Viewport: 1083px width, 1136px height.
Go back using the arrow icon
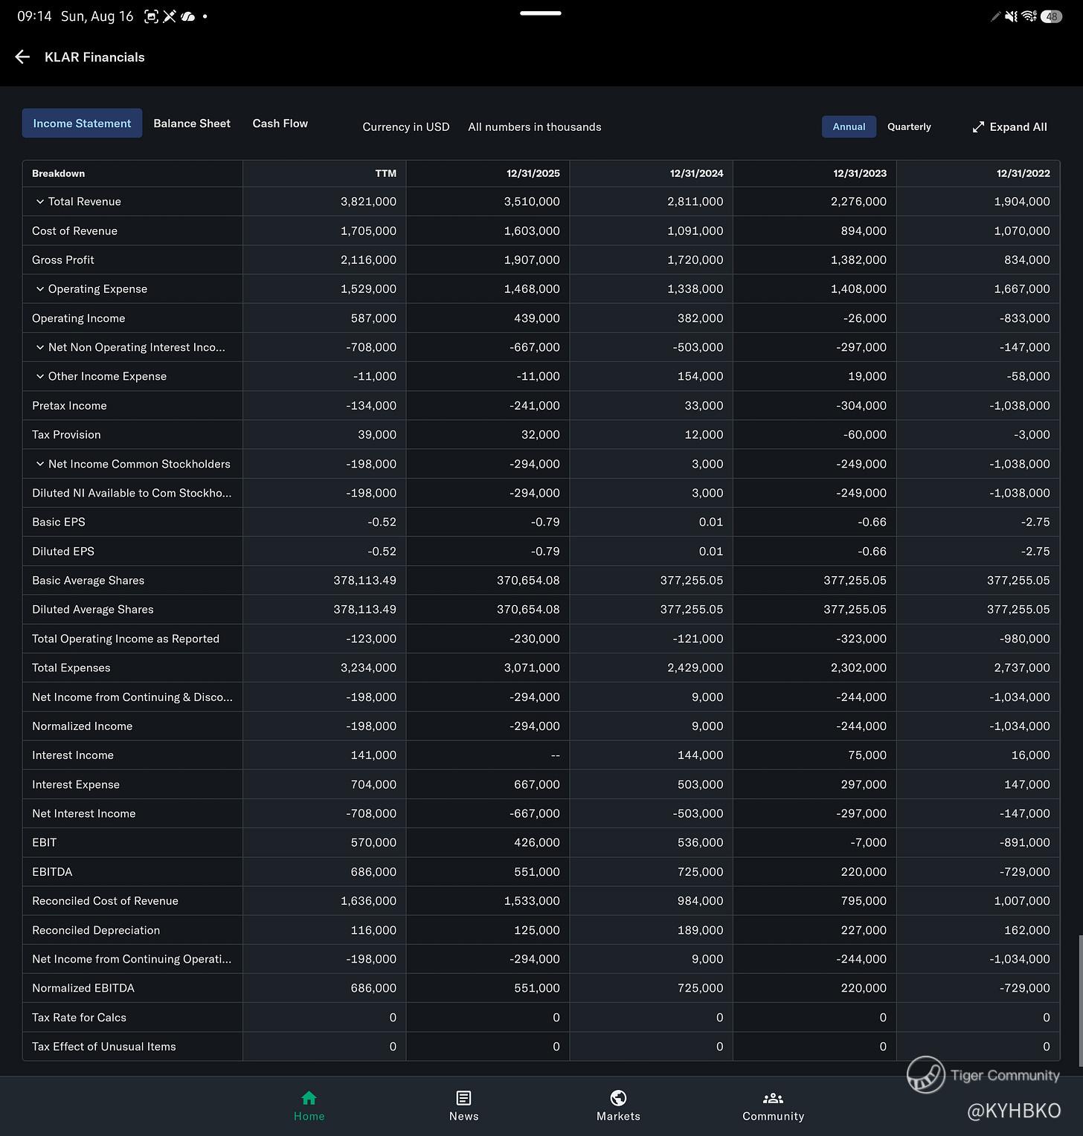tap(22, 57)
